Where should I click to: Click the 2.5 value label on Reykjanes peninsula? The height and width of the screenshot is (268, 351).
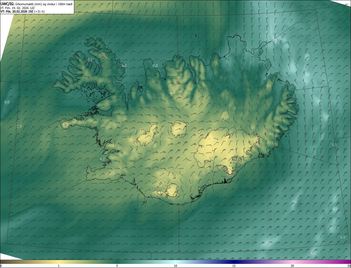(112, 173)
